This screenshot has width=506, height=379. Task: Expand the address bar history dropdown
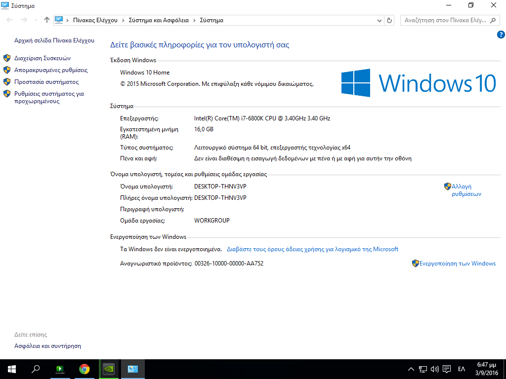(x=379, y=20)
